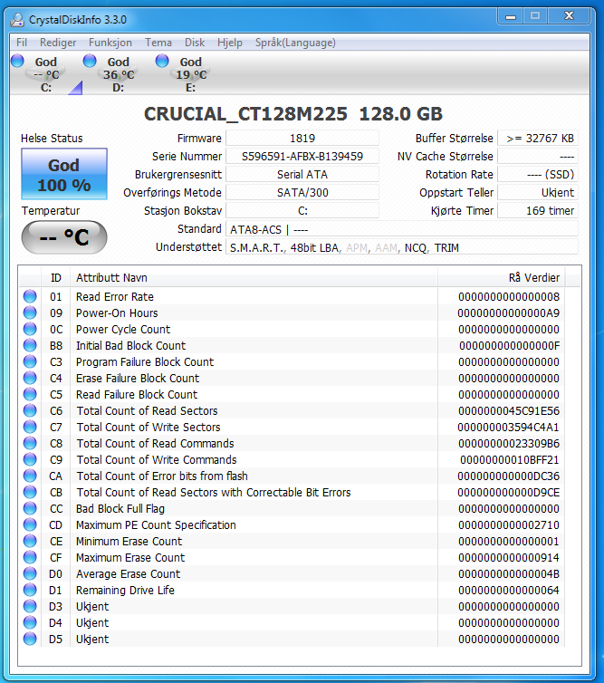The width and height of the screenshot is (604, 683).
Task: Click the Rå Verdier column header
Action: pyautogui.click(x=502, y=278)
